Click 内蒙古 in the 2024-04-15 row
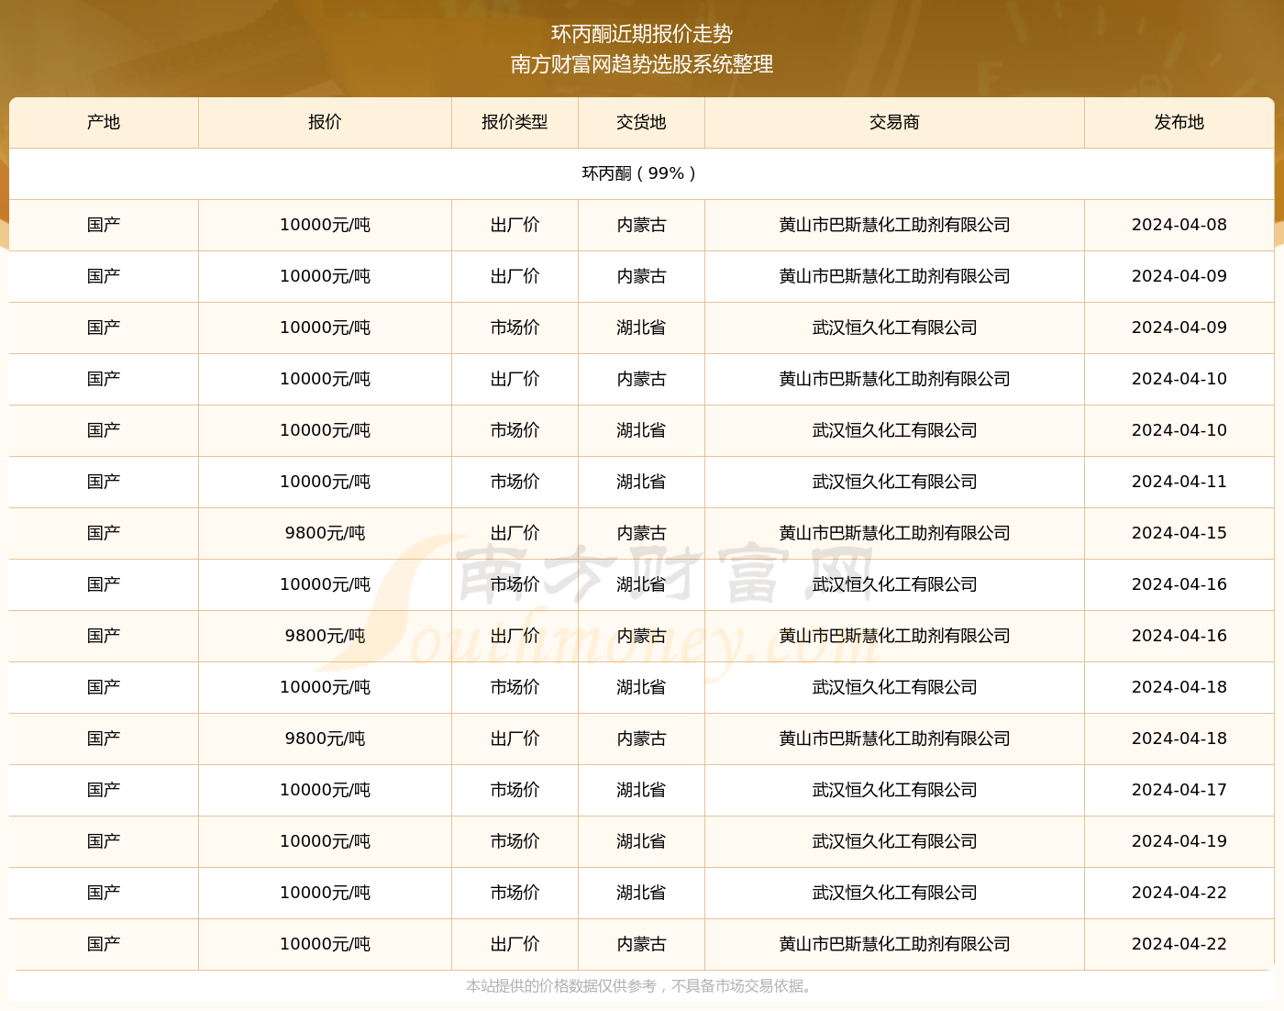This screenshot has width=1284, height=1011. point(641,533)
